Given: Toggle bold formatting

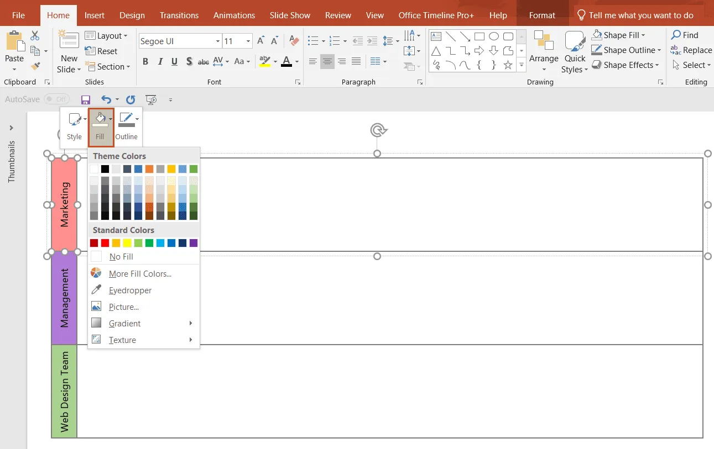Looking at the screenshot, I should click(145, 61).
